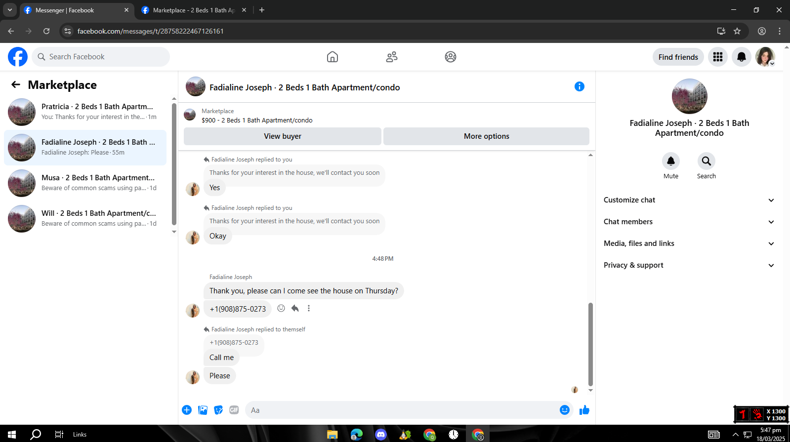Switch to the Messenger | Facebook tab
This screenshot has height=442, width=790.
(x=76, y=10)
